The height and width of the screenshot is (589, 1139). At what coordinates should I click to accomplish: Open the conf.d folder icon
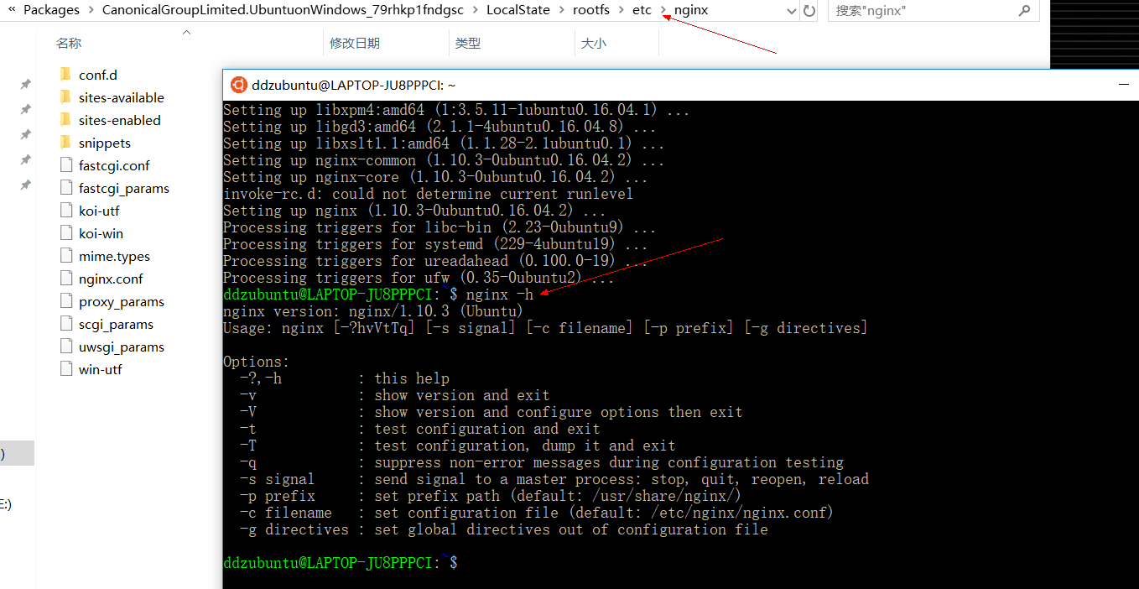(66, 75)
